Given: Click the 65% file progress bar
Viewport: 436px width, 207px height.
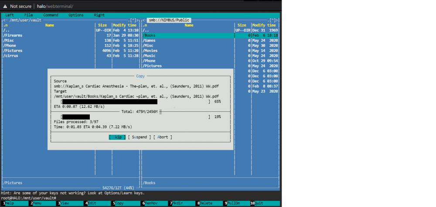Looking at the screenshot, I should [x=135, y=102].
